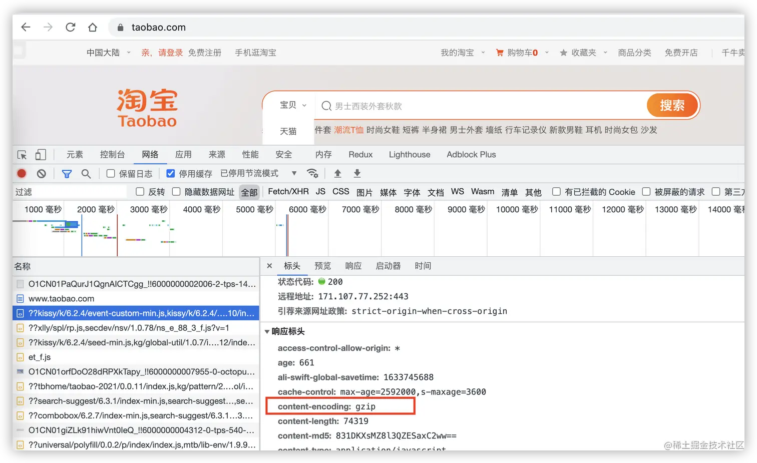Toggle the network filter funnel icon
Image resolution: width=757 pixels, height=463 pixels.
[x=67, y=174]
